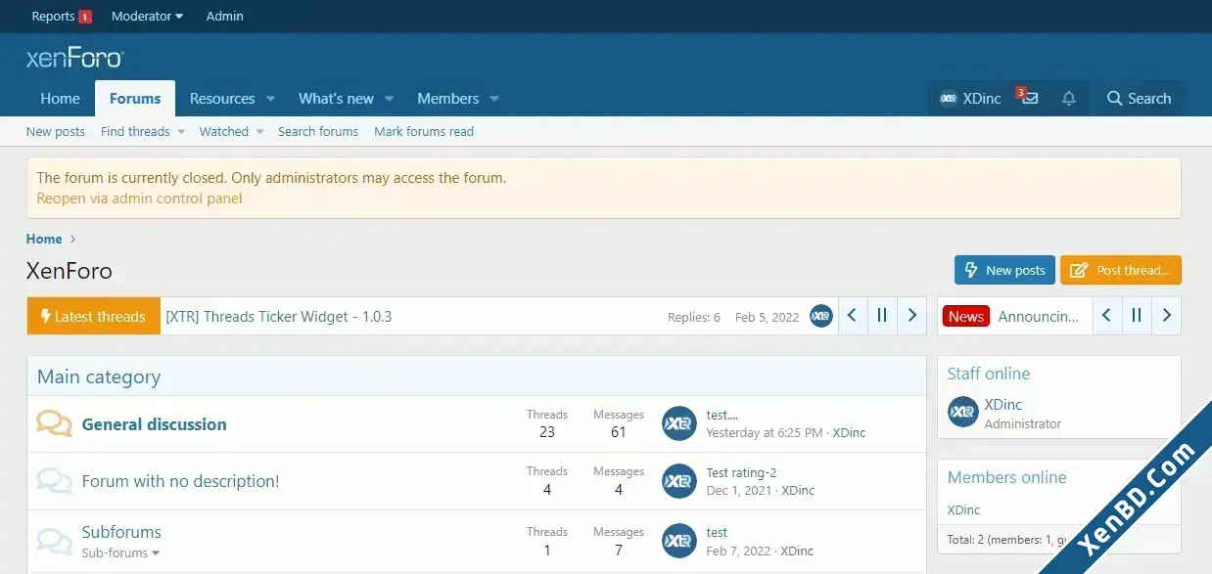Open the Announcin... news ticker item
This screenshot has height=574, width=1212.
1039,317
